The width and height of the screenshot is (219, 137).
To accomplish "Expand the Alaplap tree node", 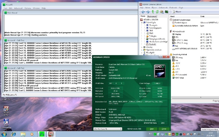I will pyautogui.click(x=142, y=47).
